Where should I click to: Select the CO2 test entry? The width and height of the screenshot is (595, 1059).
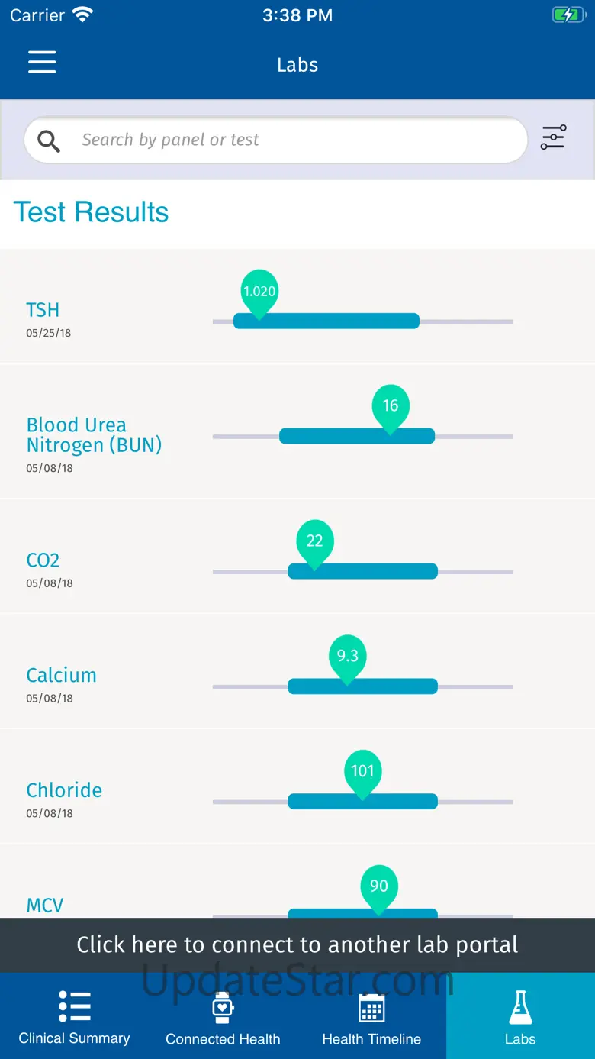pos(297,557)
